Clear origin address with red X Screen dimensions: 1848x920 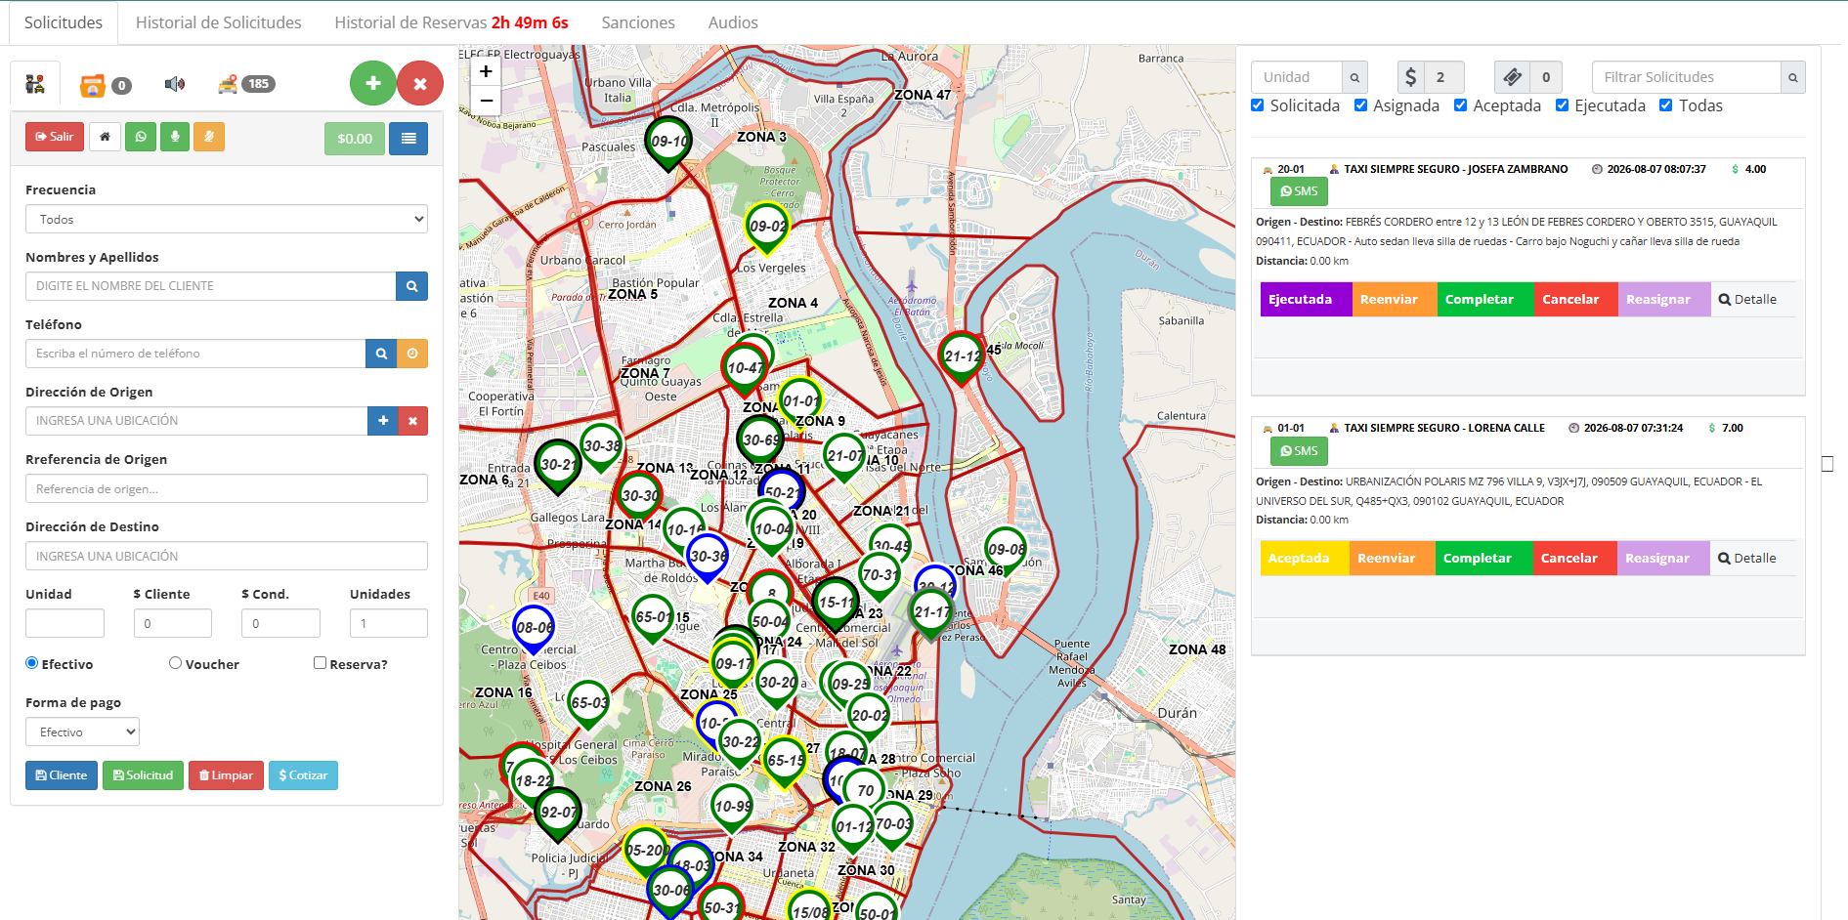[413, 421]
